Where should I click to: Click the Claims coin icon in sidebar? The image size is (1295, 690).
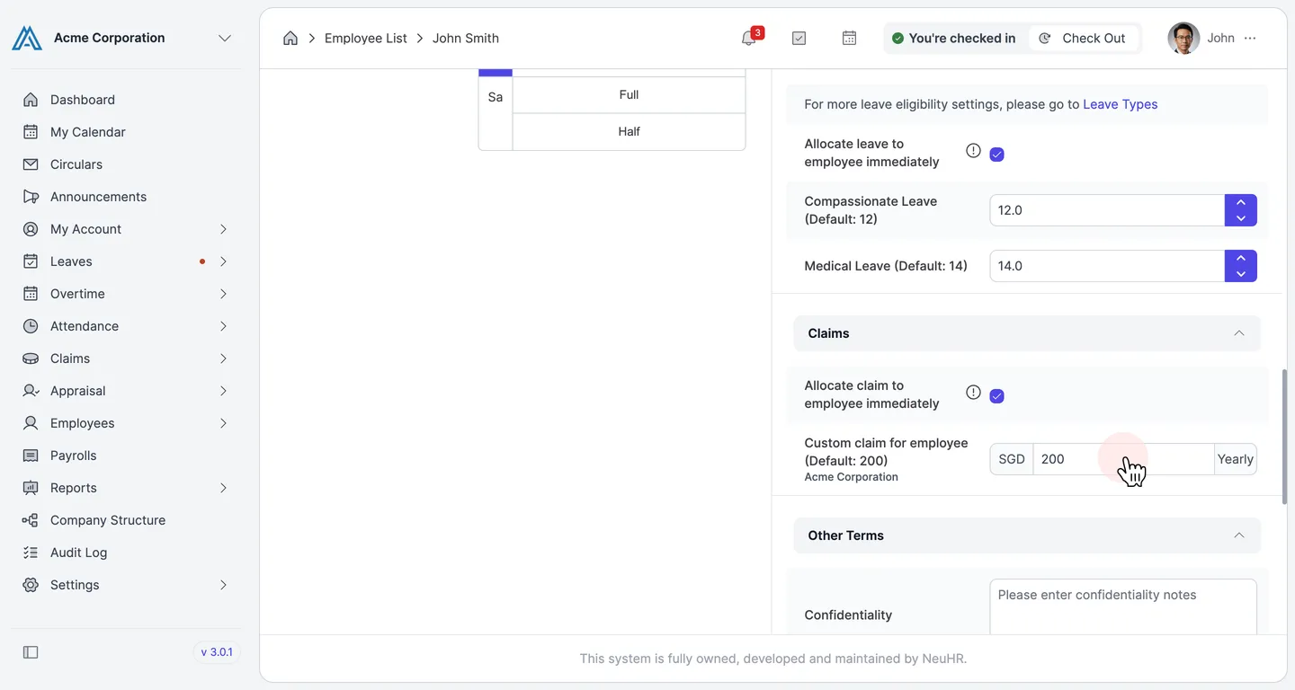point(31,358)
